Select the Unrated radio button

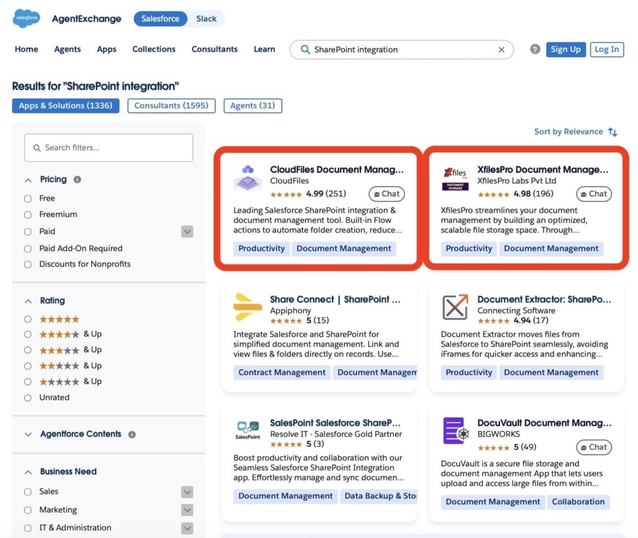click(27, 398)
